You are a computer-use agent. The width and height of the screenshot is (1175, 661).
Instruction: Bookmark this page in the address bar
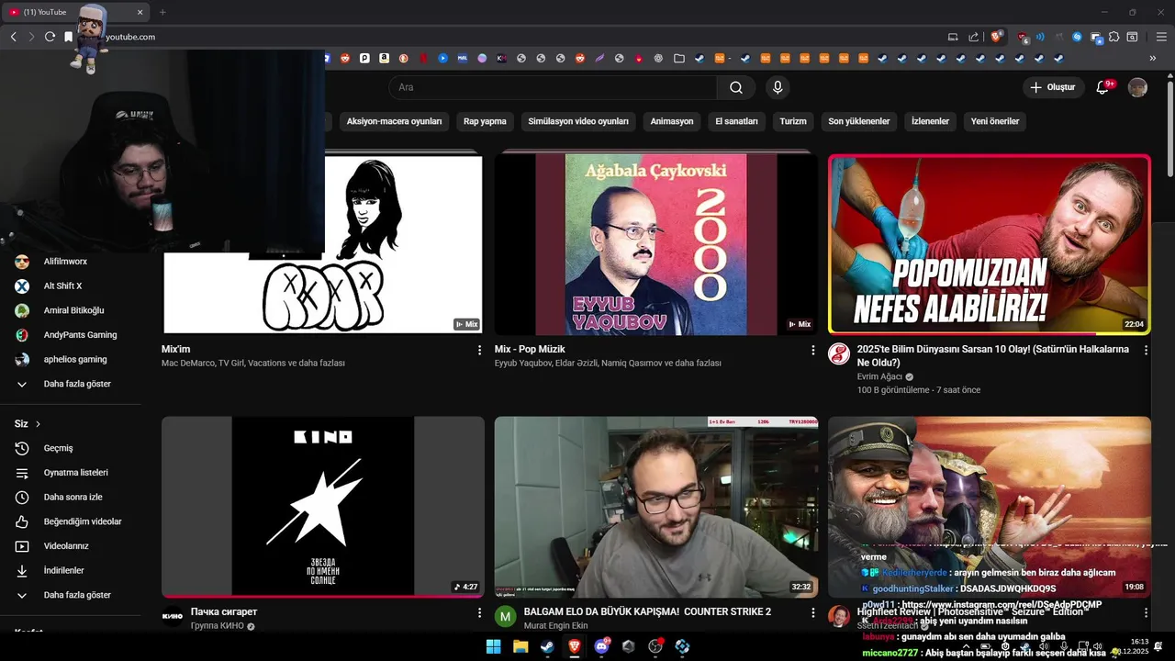point(68,37)
